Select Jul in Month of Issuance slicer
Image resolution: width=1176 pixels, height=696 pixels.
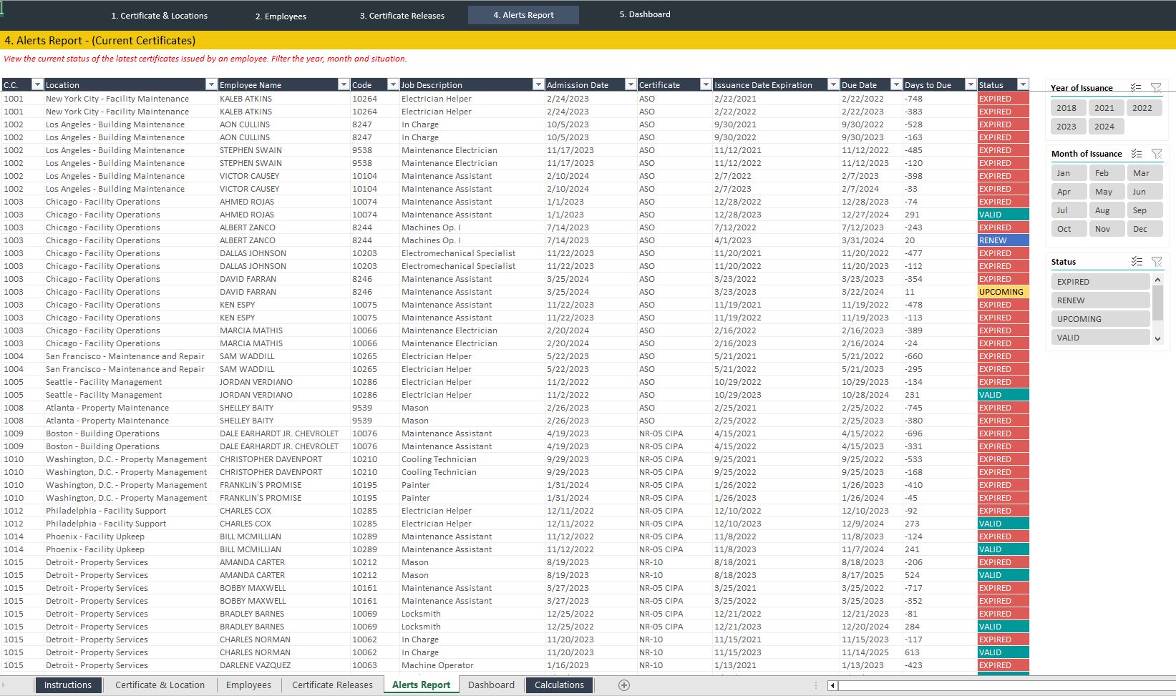coord(1069,210)
